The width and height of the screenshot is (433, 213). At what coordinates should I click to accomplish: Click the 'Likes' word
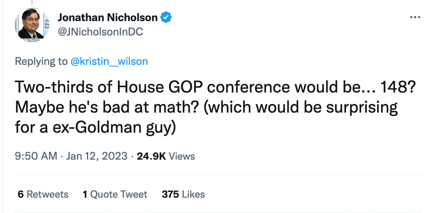[193, 194]
